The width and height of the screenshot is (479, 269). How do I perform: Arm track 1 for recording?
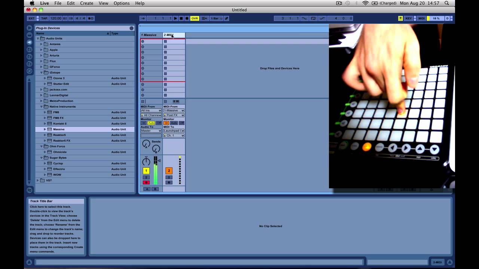(x=146, y=182)
